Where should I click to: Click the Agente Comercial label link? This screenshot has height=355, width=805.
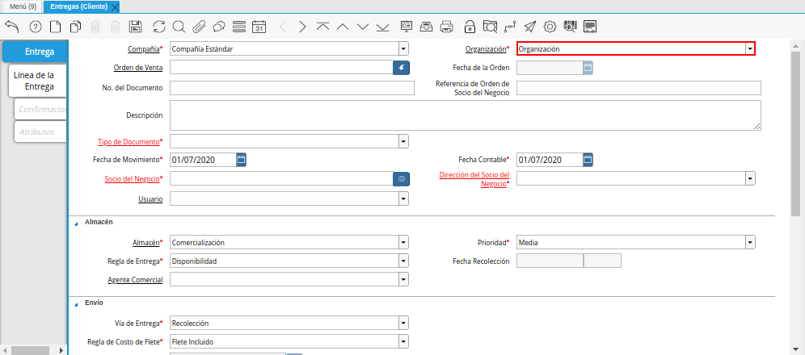[x=135, y=280]
